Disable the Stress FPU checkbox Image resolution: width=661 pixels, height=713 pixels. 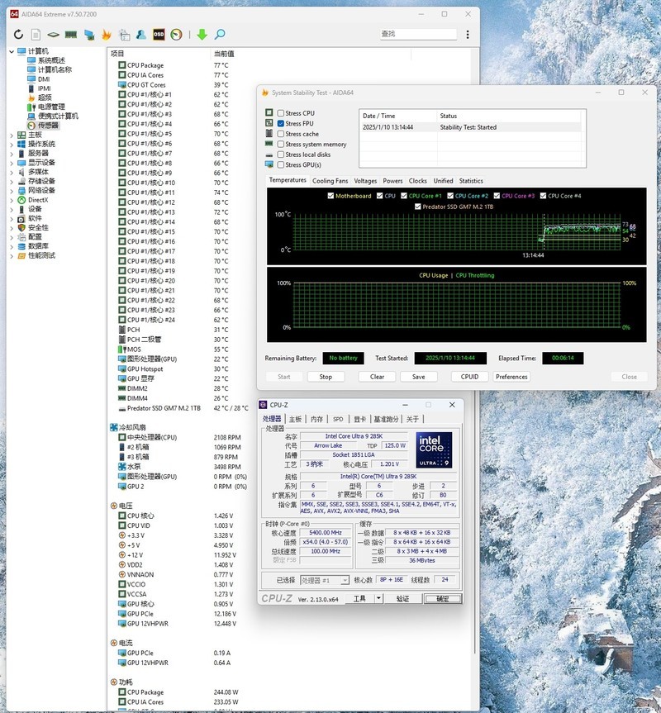click(279, 125)
